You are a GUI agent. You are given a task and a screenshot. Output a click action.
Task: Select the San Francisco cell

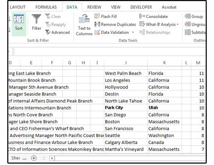click(x=126, y=128)
